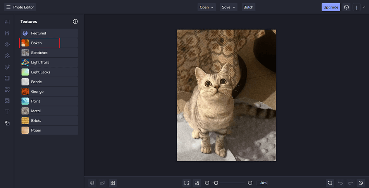Click the redo arrow icon
The height and width of the screenshot is (188, 369).
click(x=350, y=183)
